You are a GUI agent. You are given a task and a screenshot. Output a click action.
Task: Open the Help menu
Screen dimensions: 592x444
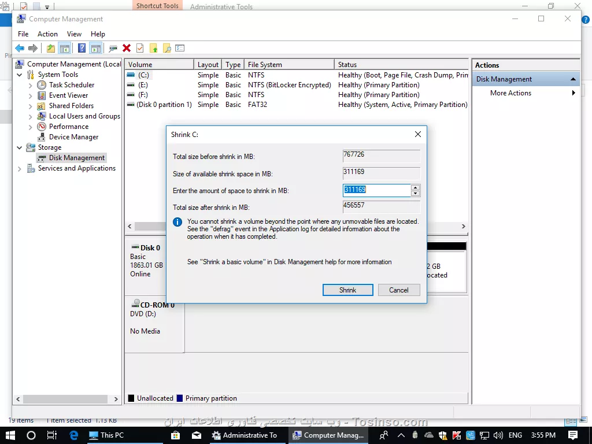coord(98,34)
